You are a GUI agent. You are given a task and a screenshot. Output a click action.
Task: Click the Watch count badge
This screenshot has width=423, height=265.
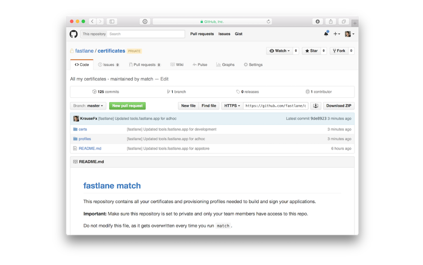pos(296,51)
